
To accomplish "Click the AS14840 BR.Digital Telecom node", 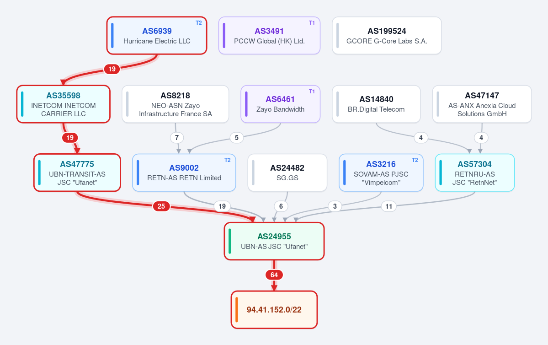I will pyautogui.click(x=376, y=104).
